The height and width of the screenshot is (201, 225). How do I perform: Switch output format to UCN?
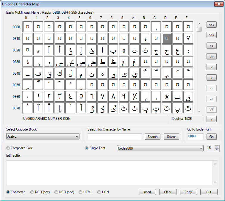click(x=99, y=192)
